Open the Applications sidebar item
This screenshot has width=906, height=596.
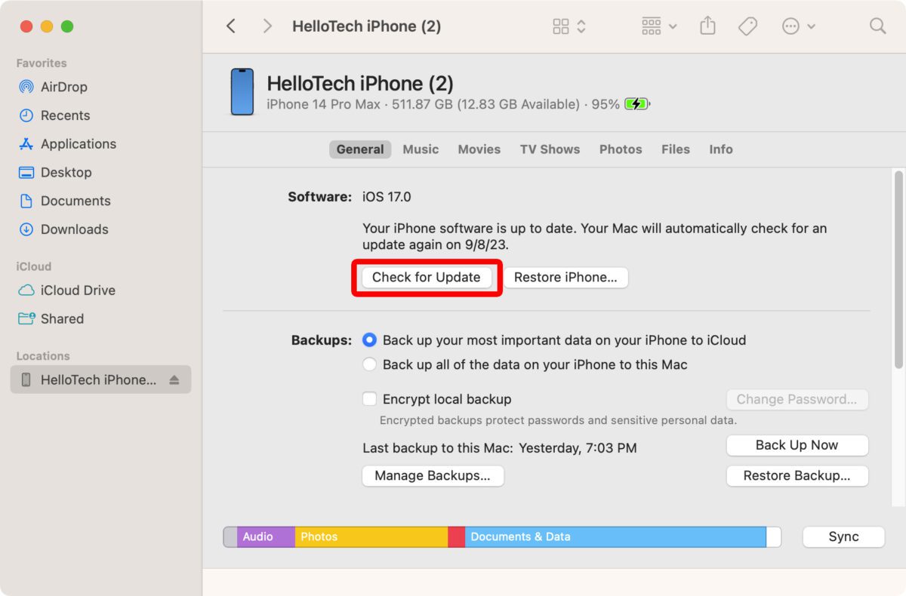click(76, 143)
